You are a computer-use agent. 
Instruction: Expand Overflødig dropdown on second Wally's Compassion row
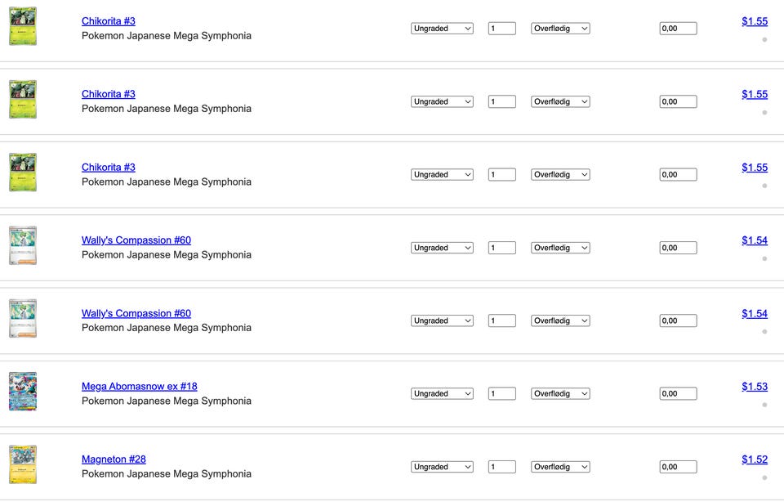click(560, 320)
